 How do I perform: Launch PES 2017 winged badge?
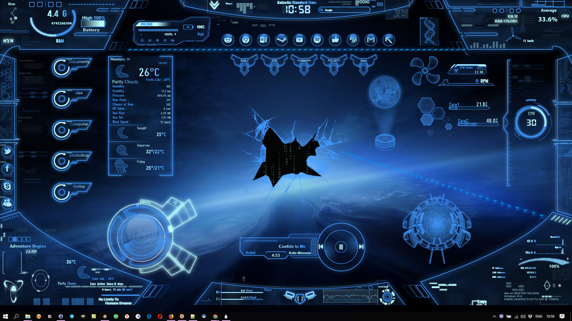[x=334, y=64]
